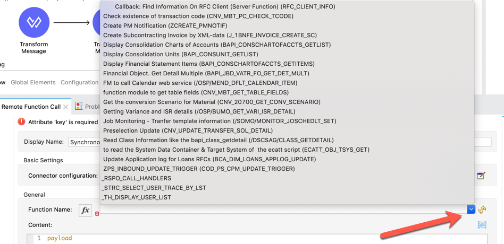
Task: Click in the Display Name text field
Action: pyautogui.click(x=85, y=142)
